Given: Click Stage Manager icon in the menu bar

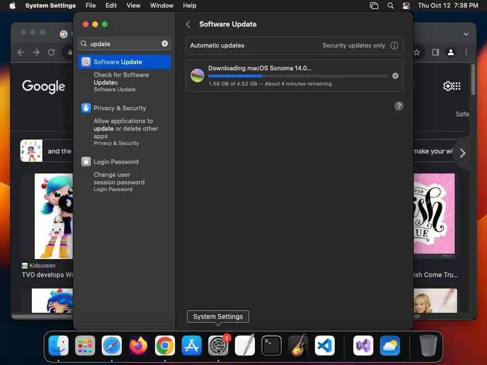Looking at the screenshot, I should [x=374, y=6].
